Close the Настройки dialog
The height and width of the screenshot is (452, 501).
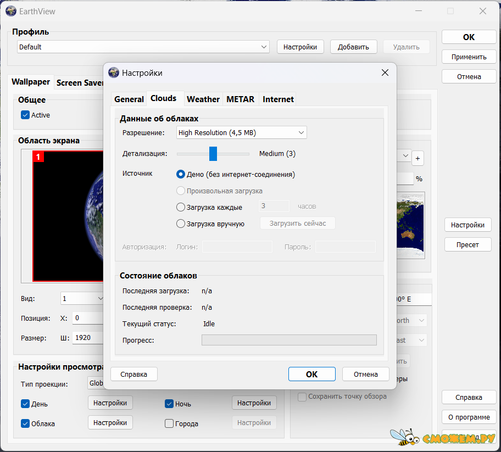[385, 73]
